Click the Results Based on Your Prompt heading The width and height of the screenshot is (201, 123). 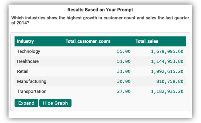[x=100, y=10]
